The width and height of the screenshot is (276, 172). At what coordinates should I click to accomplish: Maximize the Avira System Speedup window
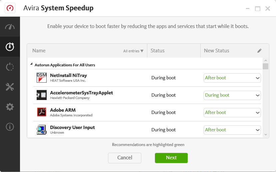click(258, 8)
